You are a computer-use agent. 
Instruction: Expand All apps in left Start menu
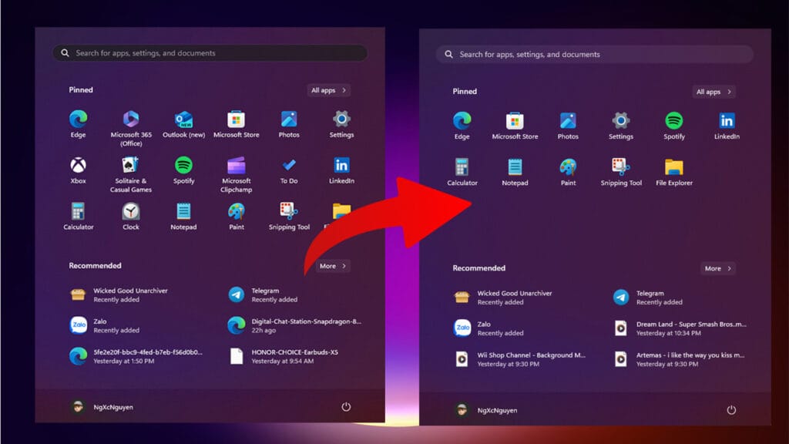coord(328,90)
